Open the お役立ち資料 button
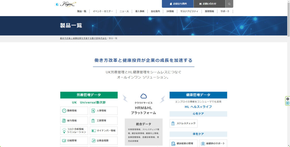 point(178,4)
